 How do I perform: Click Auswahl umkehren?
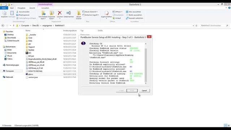coord(135,18)
